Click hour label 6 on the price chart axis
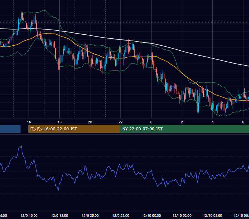Image resolution: width=249 pixels, height=219 pixels. (x=243, y=122)
